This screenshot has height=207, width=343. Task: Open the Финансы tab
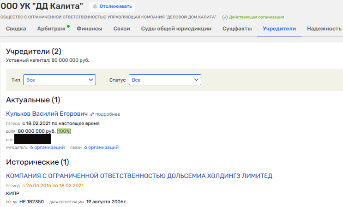pos(90,29)
